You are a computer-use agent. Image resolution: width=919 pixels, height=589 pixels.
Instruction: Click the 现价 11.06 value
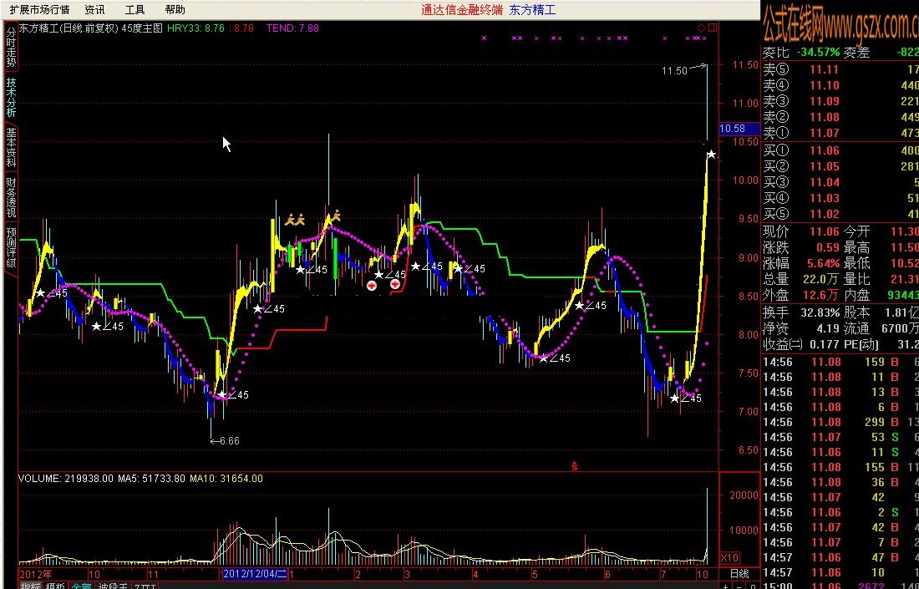pyautogui.click(x=824, y=232)
